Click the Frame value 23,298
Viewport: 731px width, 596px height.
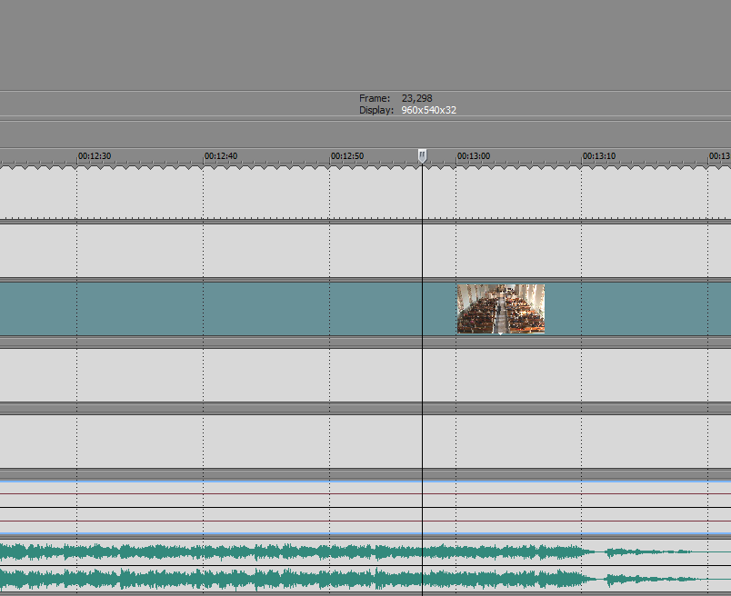point(416,98)
